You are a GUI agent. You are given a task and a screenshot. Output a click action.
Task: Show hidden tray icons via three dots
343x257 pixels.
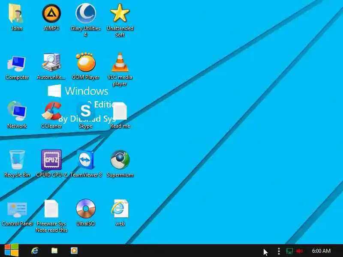point(279,251)
